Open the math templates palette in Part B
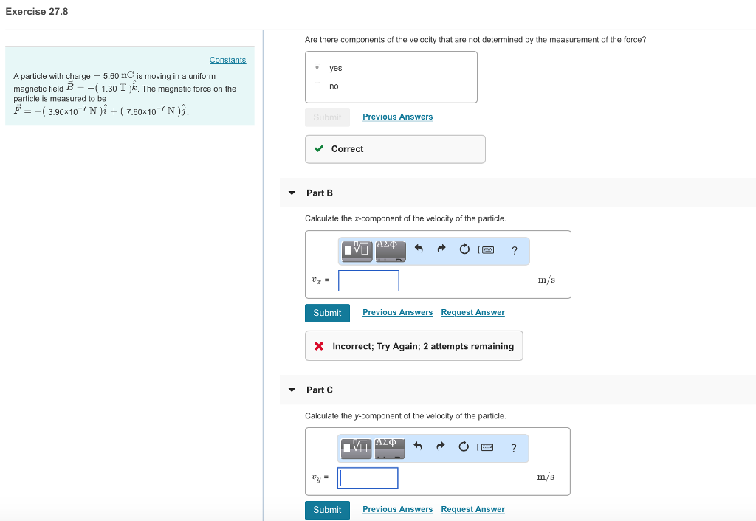This screenshot has width=756, height=521. point(355,251)
